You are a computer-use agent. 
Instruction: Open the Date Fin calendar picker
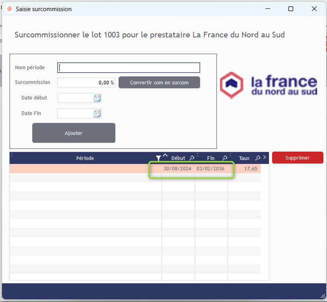click(x=97, y=113)
